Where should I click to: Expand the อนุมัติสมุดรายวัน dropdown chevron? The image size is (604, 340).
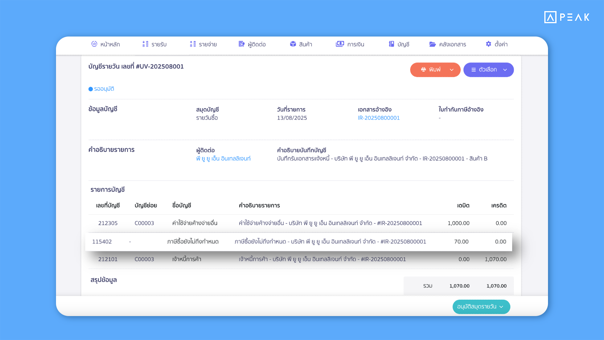[x=501, y=307]
